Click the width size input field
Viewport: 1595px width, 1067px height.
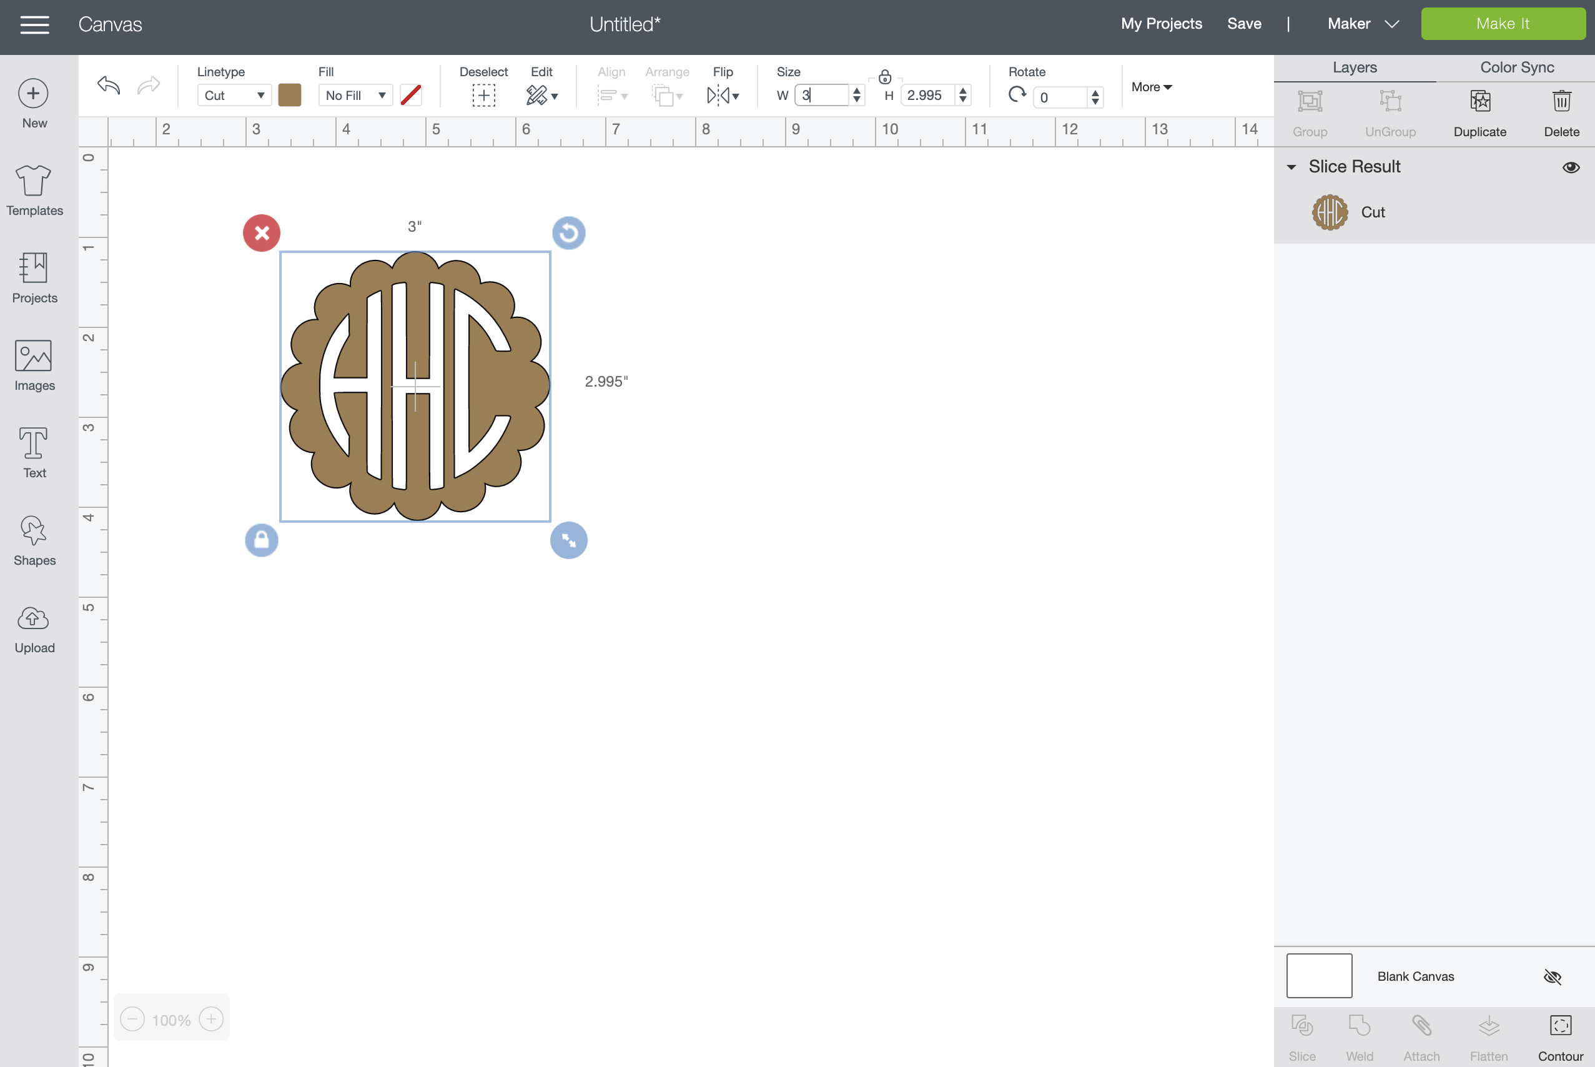(x=822, y=95)
